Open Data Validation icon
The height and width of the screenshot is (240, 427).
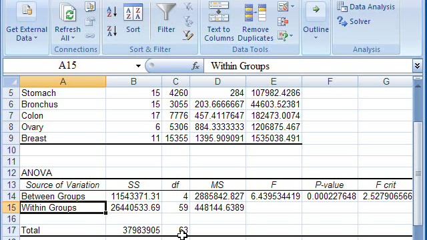[x=283, y=7]
